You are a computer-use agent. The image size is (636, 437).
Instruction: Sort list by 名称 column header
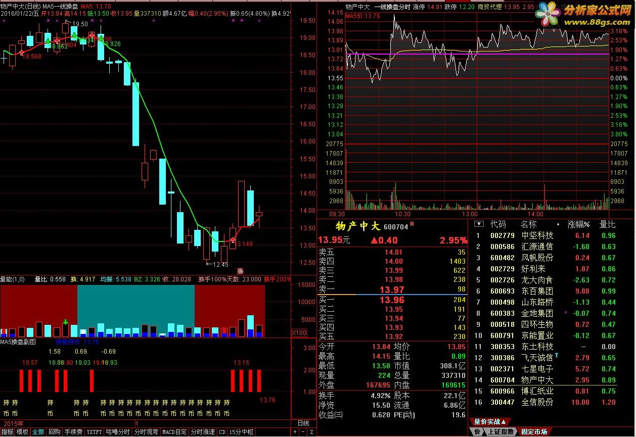[x=529, y=224]
